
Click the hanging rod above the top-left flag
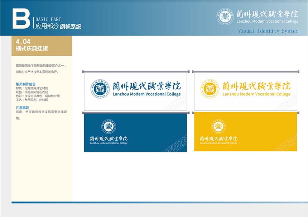135,72
